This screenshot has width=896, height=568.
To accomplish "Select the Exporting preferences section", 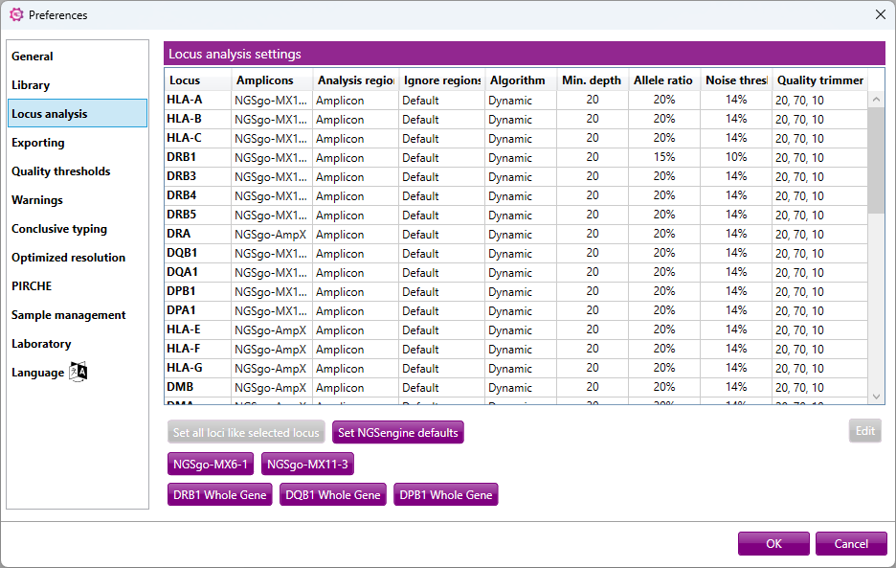I will click(x=38, y=143).
